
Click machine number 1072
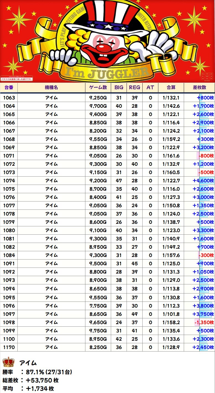coord(9,164)
